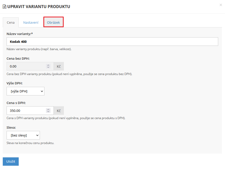The image size is (225, 174).
Task: Focus the Cena bez DPH price field
Action: click(27, 66)
